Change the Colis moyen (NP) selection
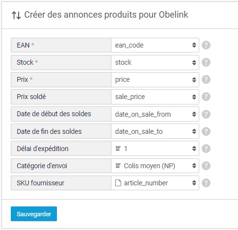Viewport: 238px width, 230px height. pyautogui.click(x=155, y=166)
